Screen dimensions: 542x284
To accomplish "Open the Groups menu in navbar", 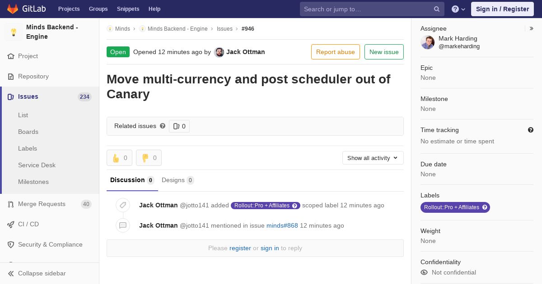I will (x=98, y=9).
